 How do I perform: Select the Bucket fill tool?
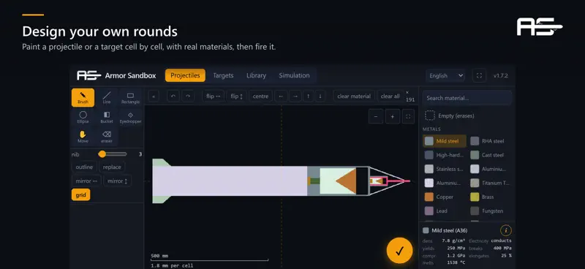click(x=107, y=118)
